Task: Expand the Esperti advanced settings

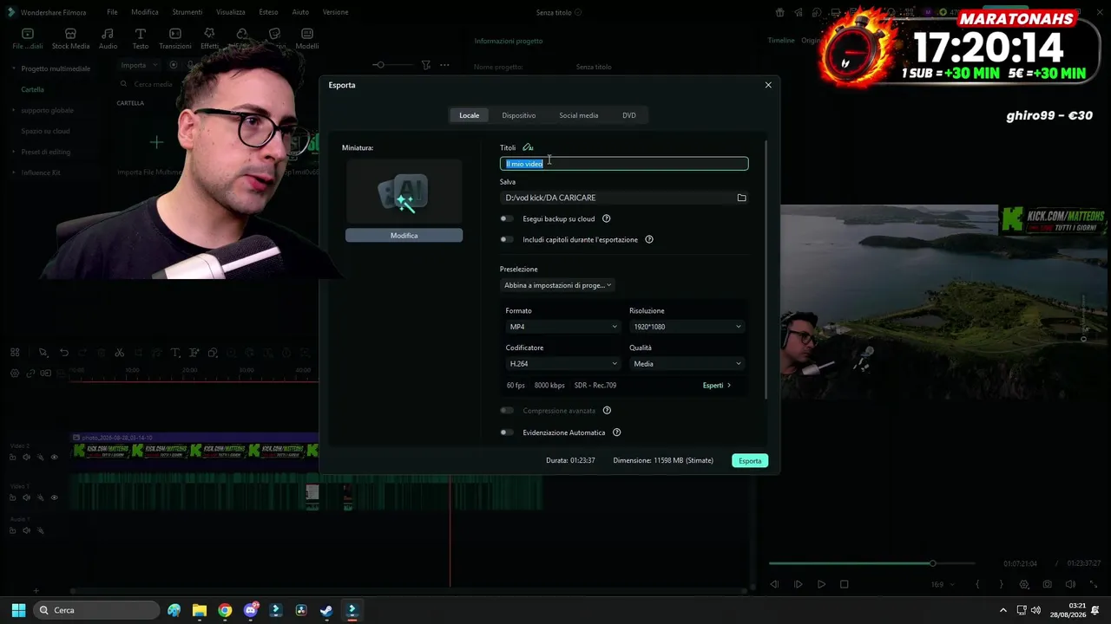Action: tap(717, 385)
